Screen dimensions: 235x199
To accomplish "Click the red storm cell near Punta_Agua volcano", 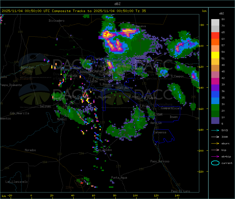I will (x=82, y=183).
